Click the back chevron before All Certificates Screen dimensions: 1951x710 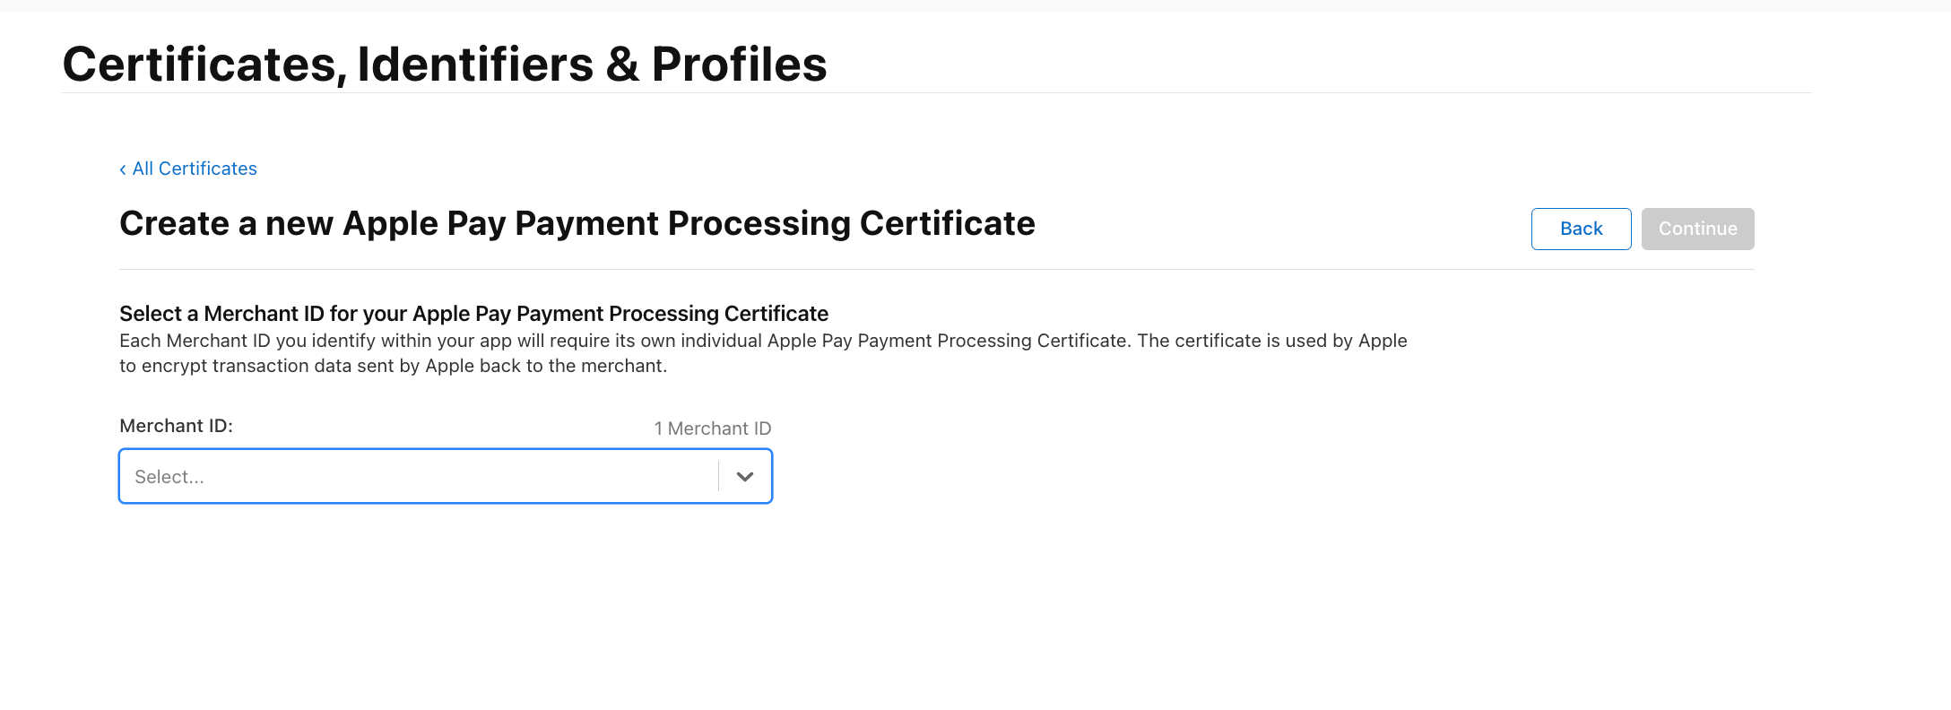[123, 169]
